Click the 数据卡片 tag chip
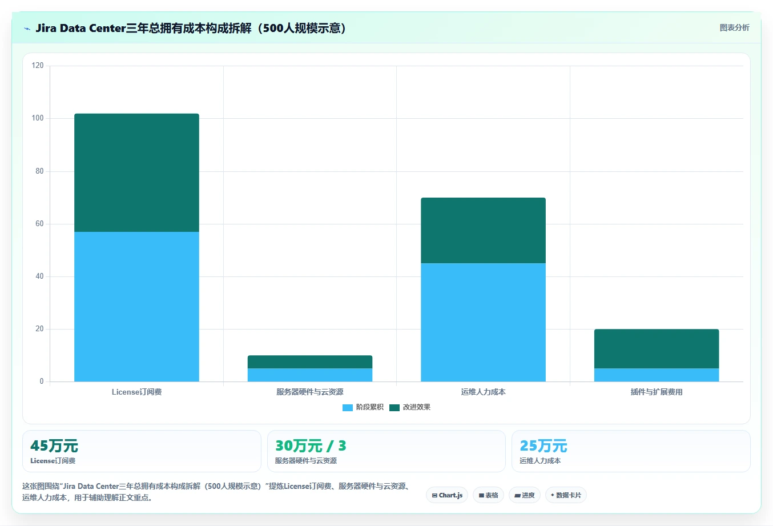Viewport: 773px width, 526px height. point(566,495)
